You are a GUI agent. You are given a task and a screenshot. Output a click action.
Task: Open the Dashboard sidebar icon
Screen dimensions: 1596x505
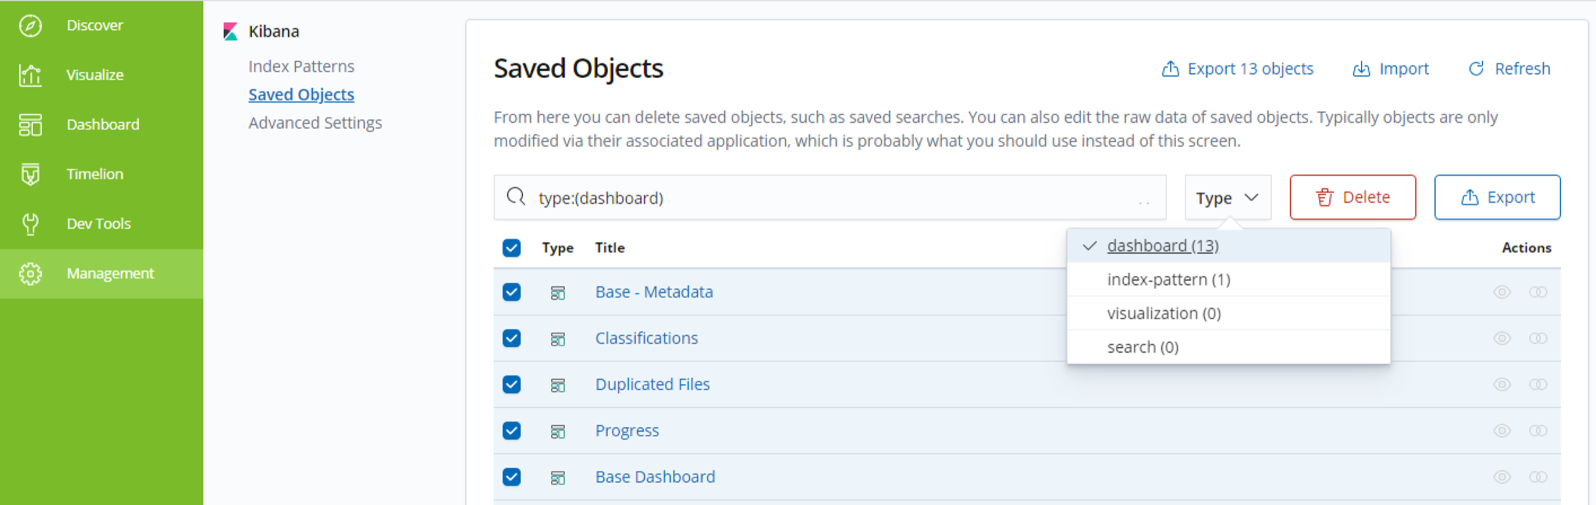pyautogui.click(x=30, y=125)
